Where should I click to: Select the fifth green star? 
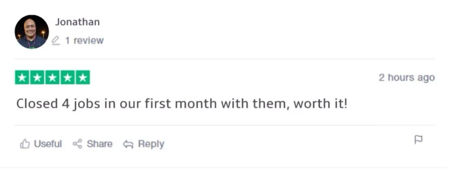pos(83,77)
